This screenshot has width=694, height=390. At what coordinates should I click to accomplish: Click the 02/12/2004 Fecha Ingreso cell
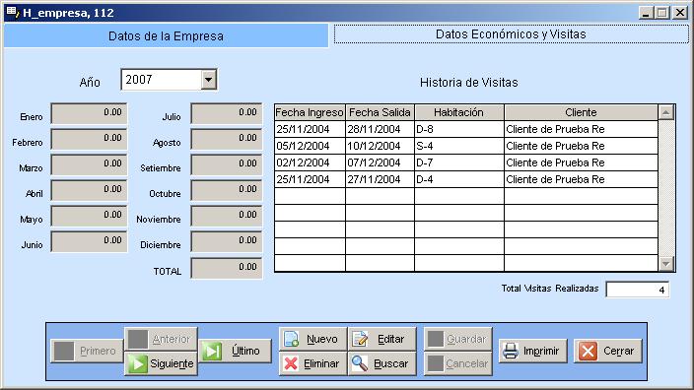point(310,162)
